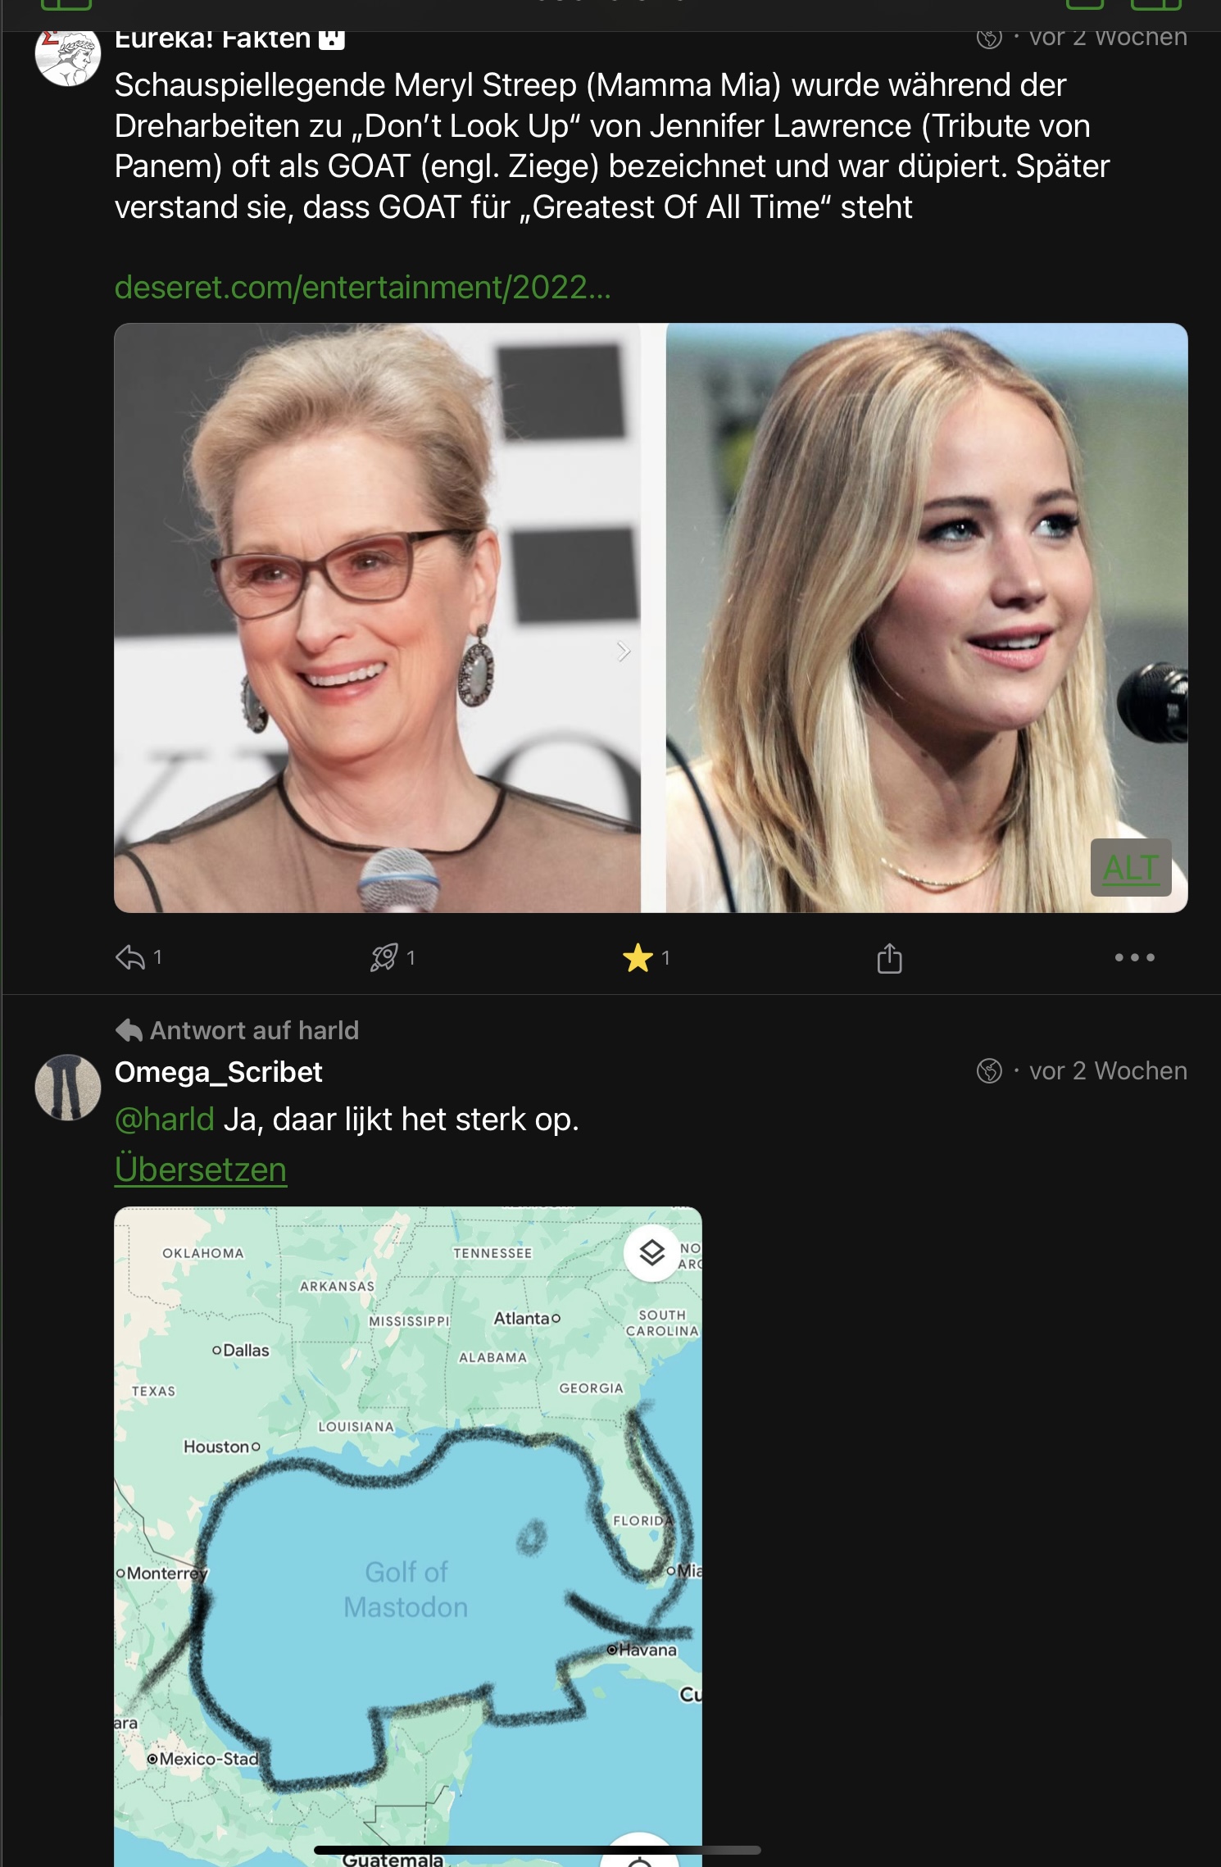Show the ALT text of the photo
1221x1867 pixels.
[x=1130, y=868]
